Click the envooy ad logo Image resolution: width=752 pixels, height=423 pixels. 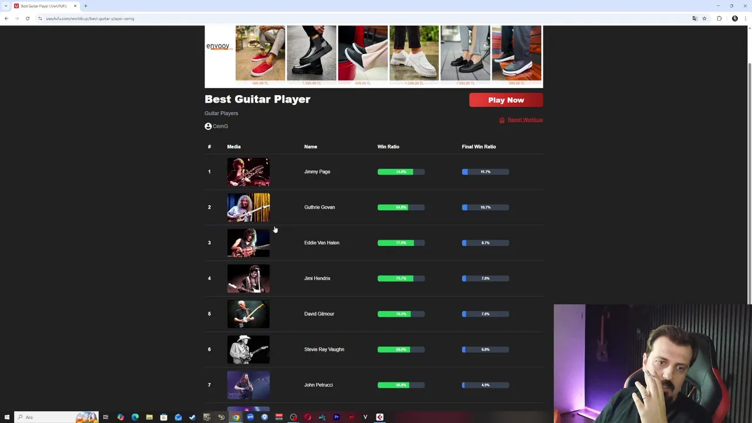point(218,46)
